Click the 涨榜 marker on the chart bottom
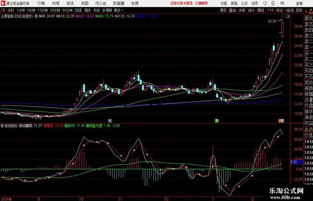 (281, 120)
